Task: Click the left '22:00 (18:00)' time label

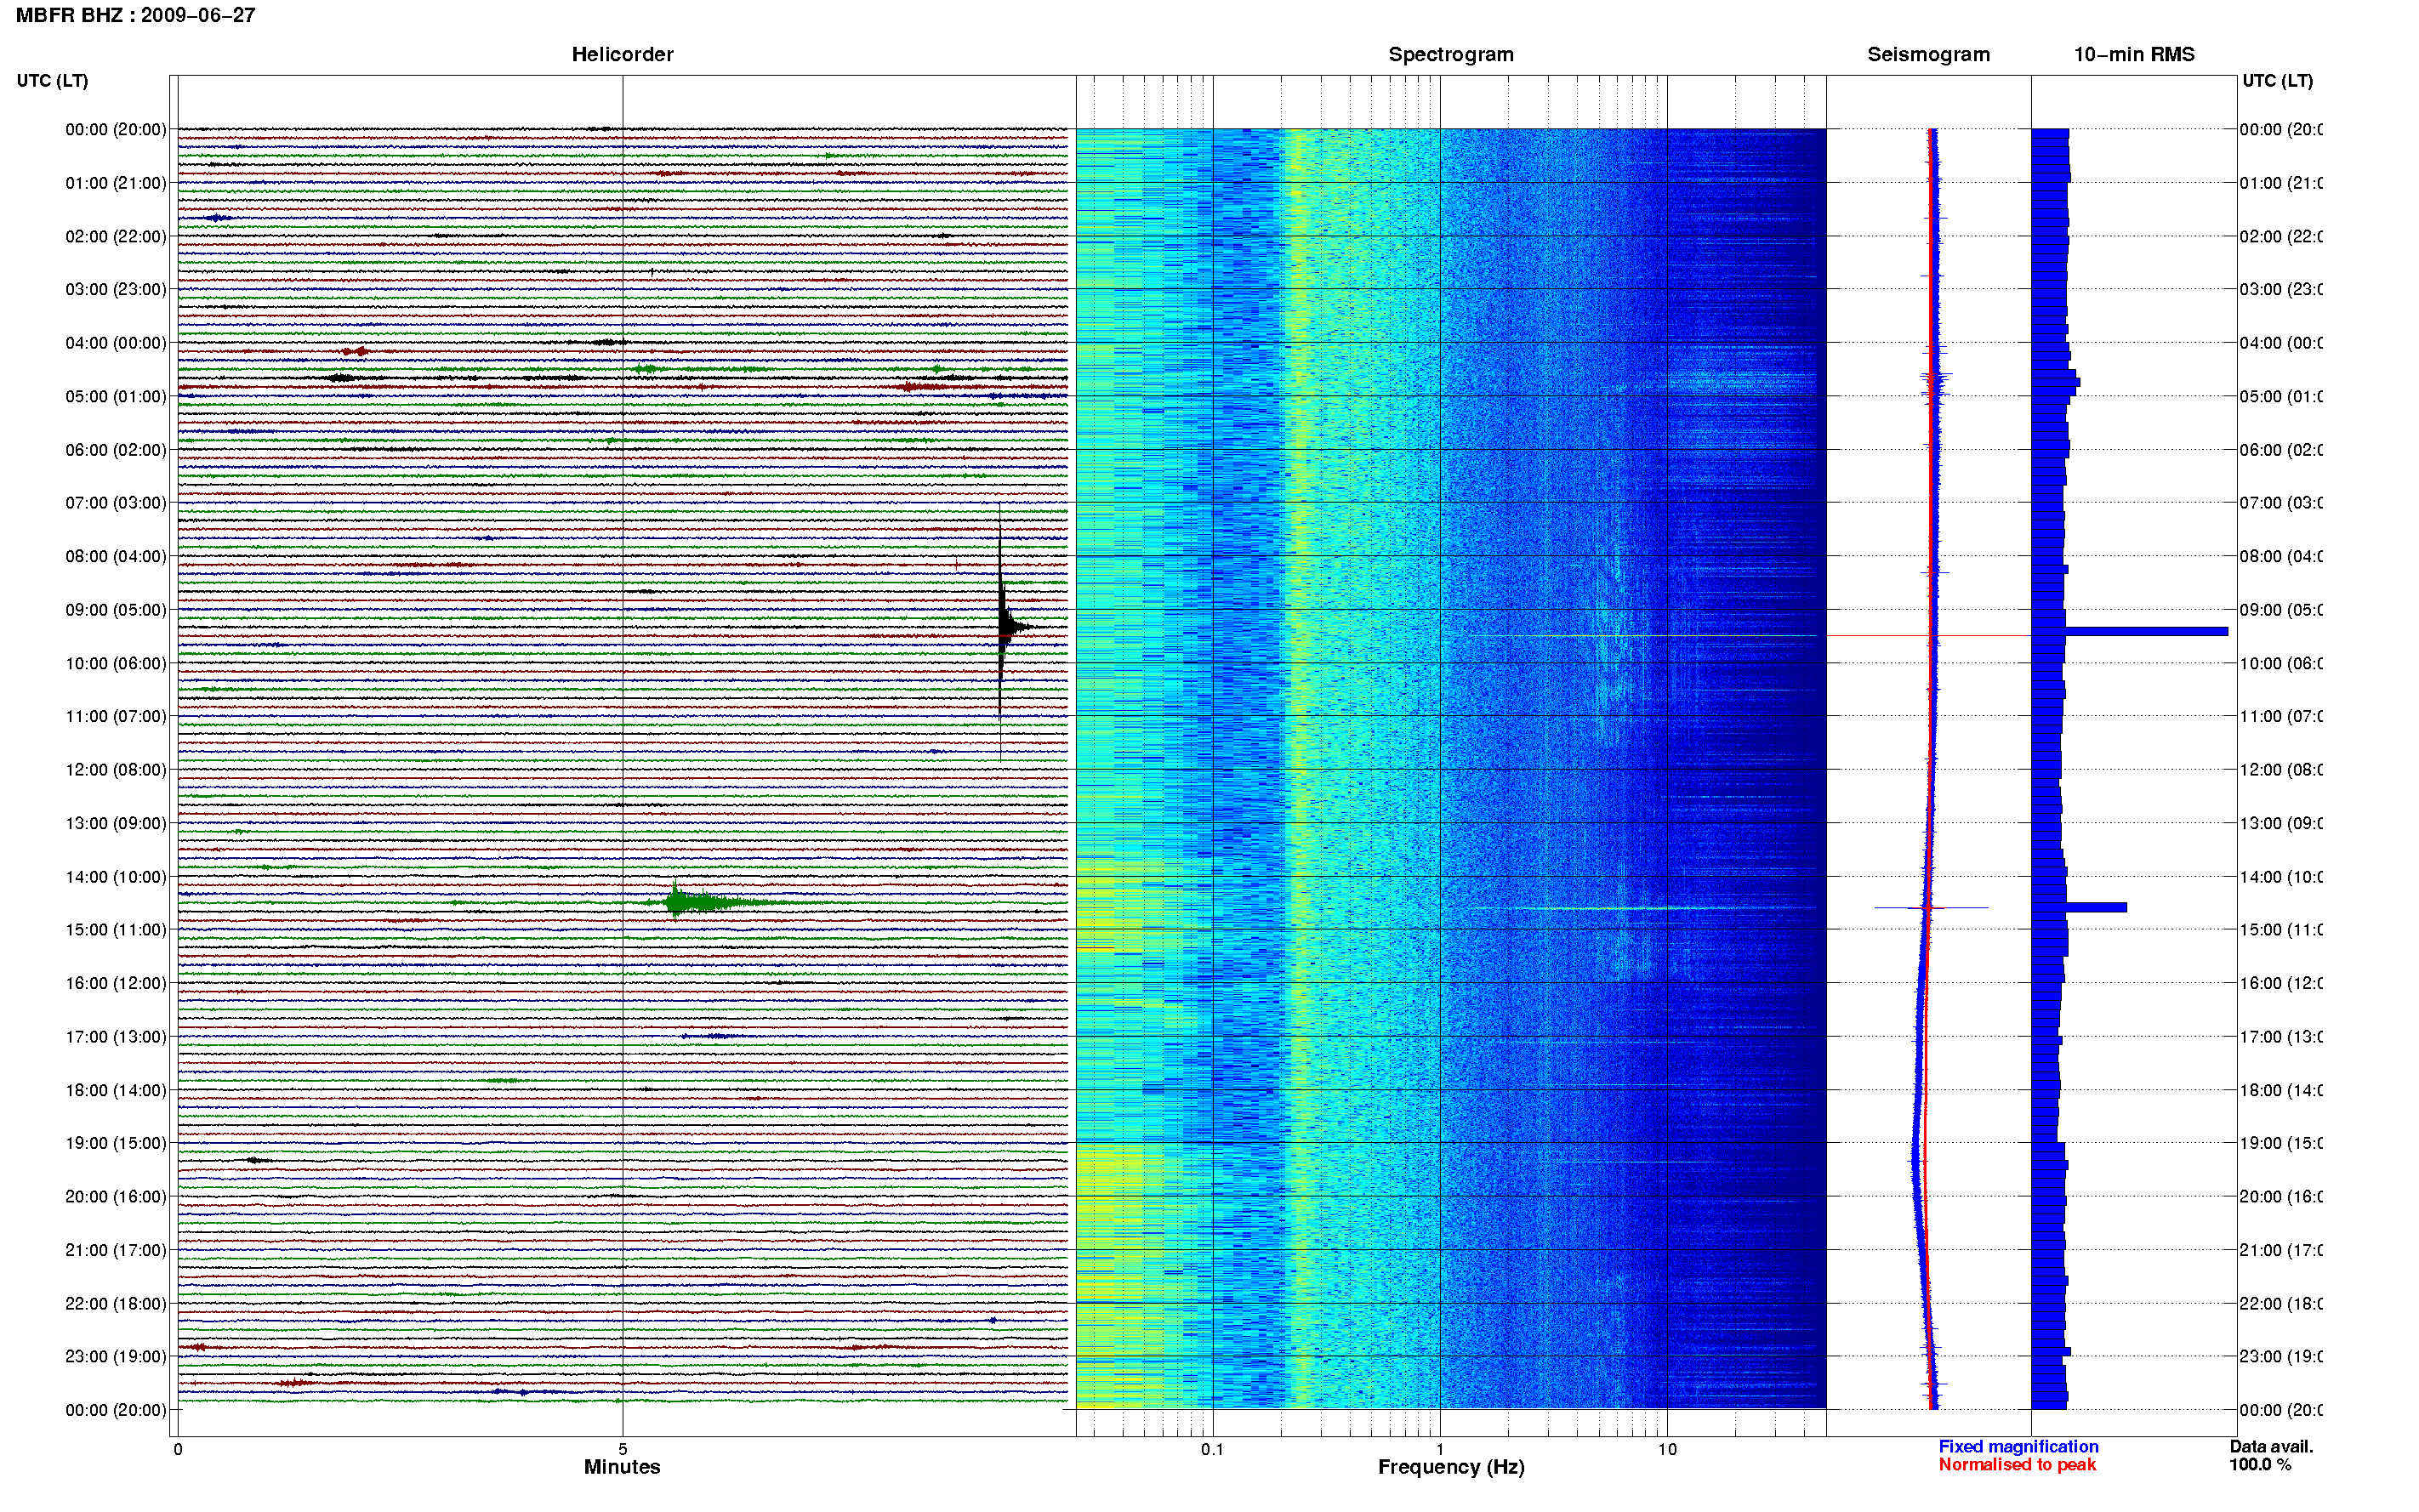Action: pyautogui.click(x=116, y=1304)
